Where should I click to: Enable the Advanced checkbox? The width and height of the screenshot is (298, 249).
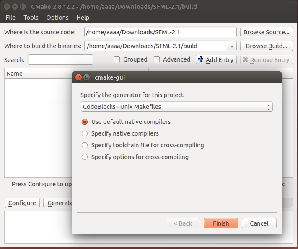(157, 59)
